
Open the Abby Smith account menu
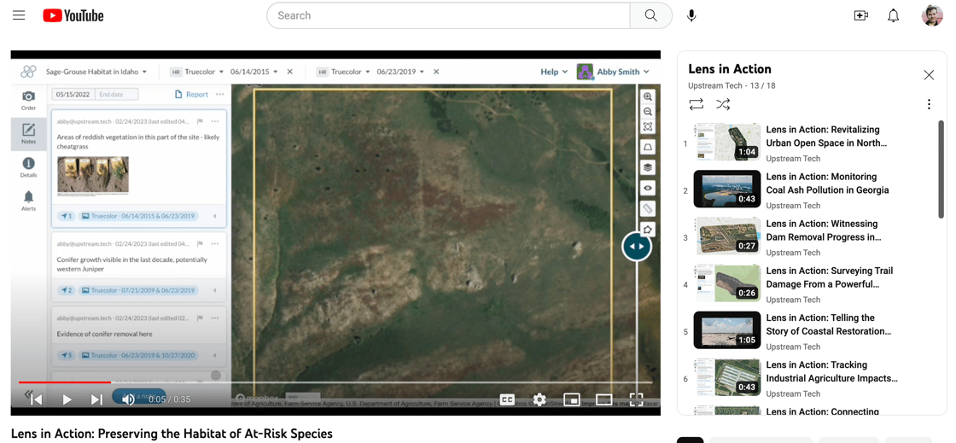(x=614, y=72)
